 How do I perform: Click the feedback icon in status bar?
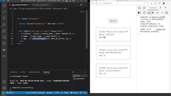81,93
